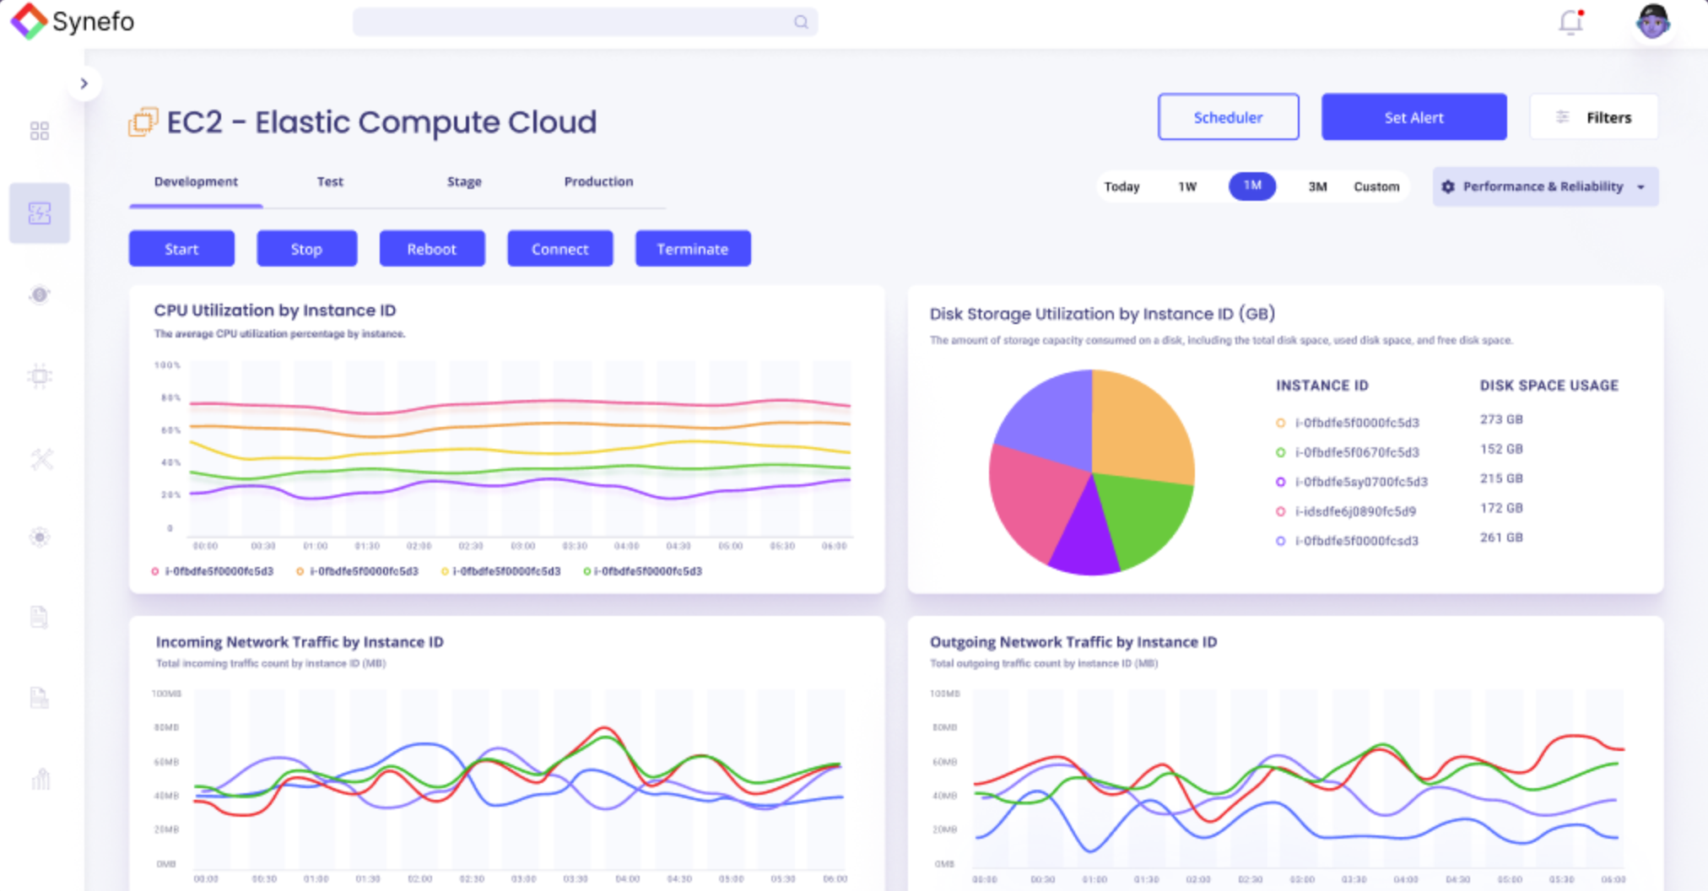Open the dollar coin icon in sidebar
1708x891 pixels.
tap(40, 294)
